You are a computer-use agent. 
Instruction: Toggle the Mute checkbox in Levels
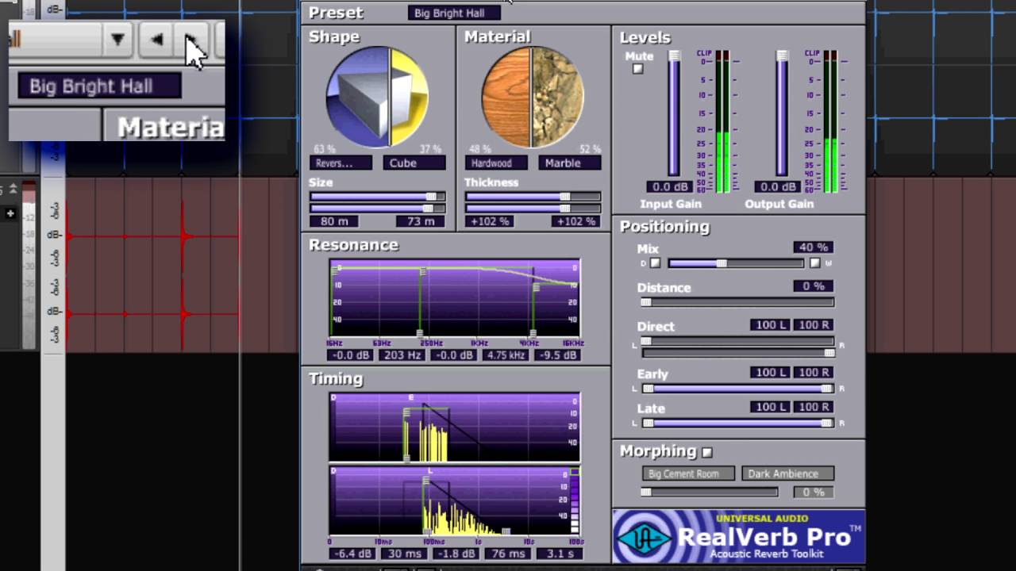pos(637,69)
